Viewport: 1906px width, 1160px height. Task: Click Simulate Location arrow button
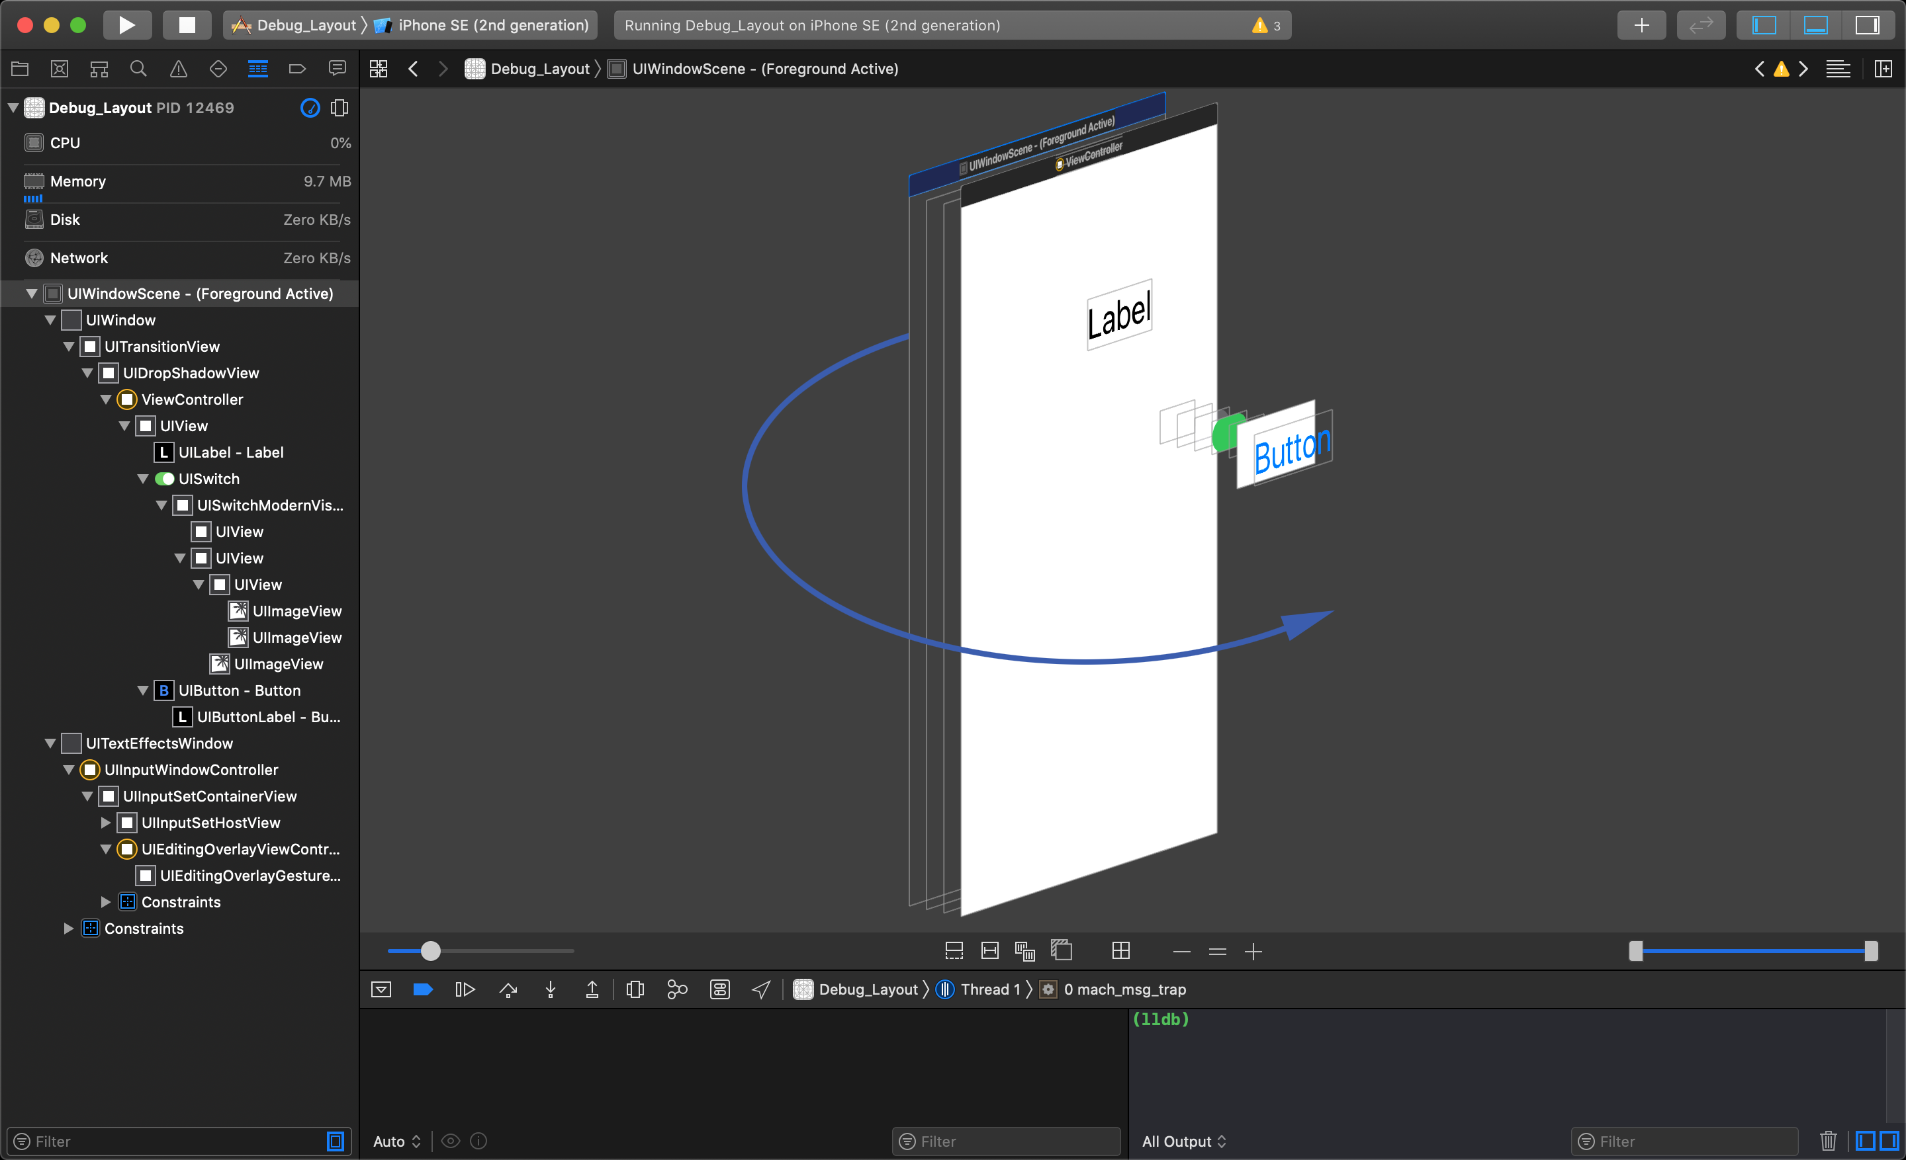click(761, 989)
